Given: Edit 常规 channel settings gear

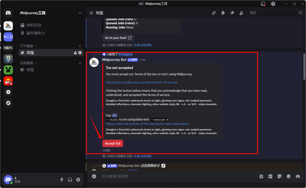Looking at the screenshot, I should pos(80,53).
